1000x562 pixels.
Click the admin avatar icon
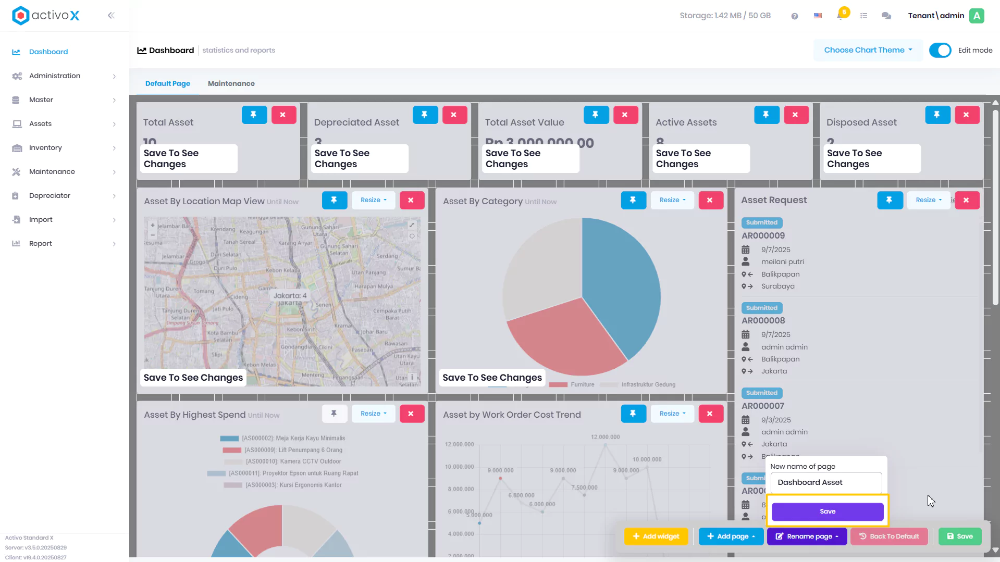pyautogui.click(x=977, y=16)
